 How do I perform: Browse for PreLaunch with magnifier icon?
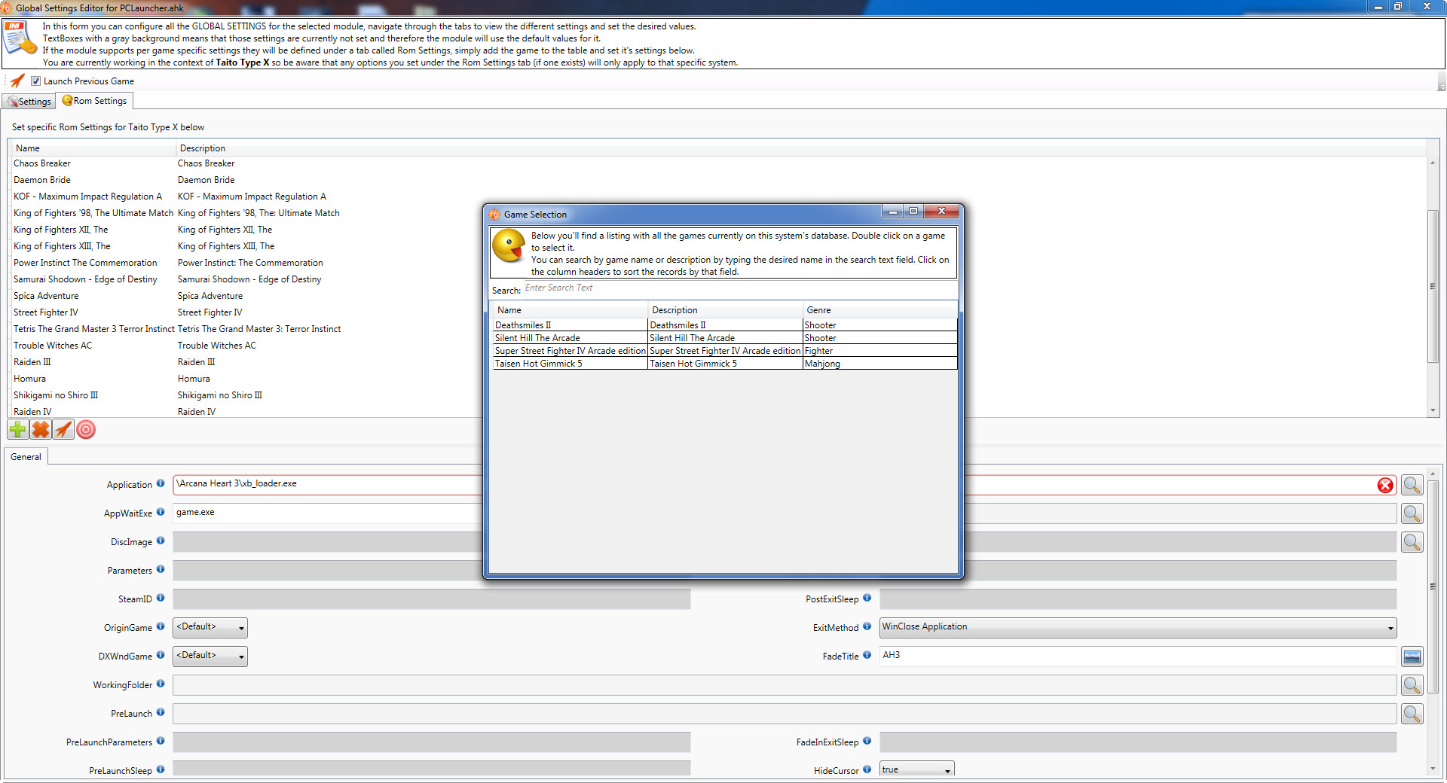(x=1412, y=714)
